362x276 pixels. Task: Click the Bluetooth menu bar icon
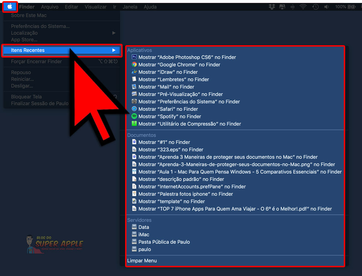pyautogui.click(x=292, y=7)
